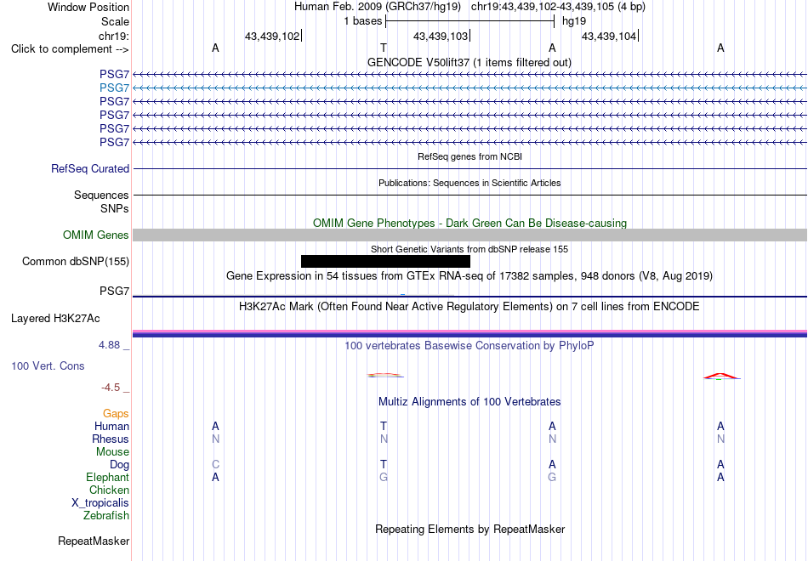Select the Elephant species label
This screenshot has width=808, height=561.
click(108, 477)
